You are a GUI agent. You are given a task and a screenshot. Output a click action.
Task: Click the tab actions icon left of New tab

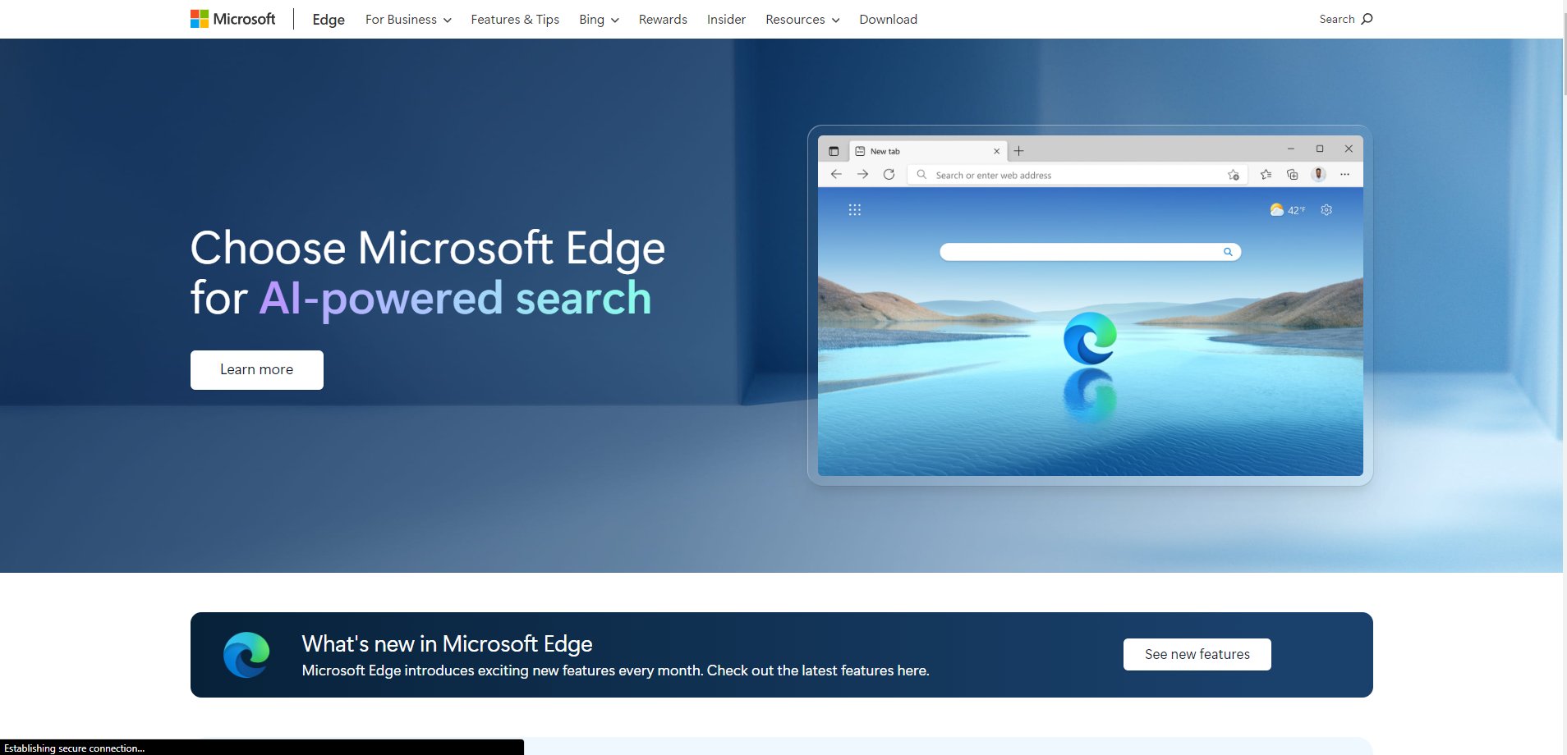tap(834, 151)
